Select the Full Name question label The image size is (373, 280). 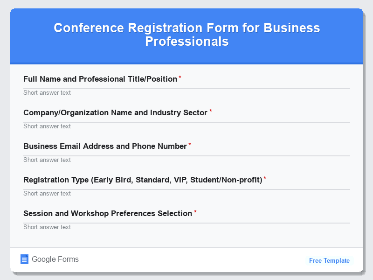click(x=100, y=79)
